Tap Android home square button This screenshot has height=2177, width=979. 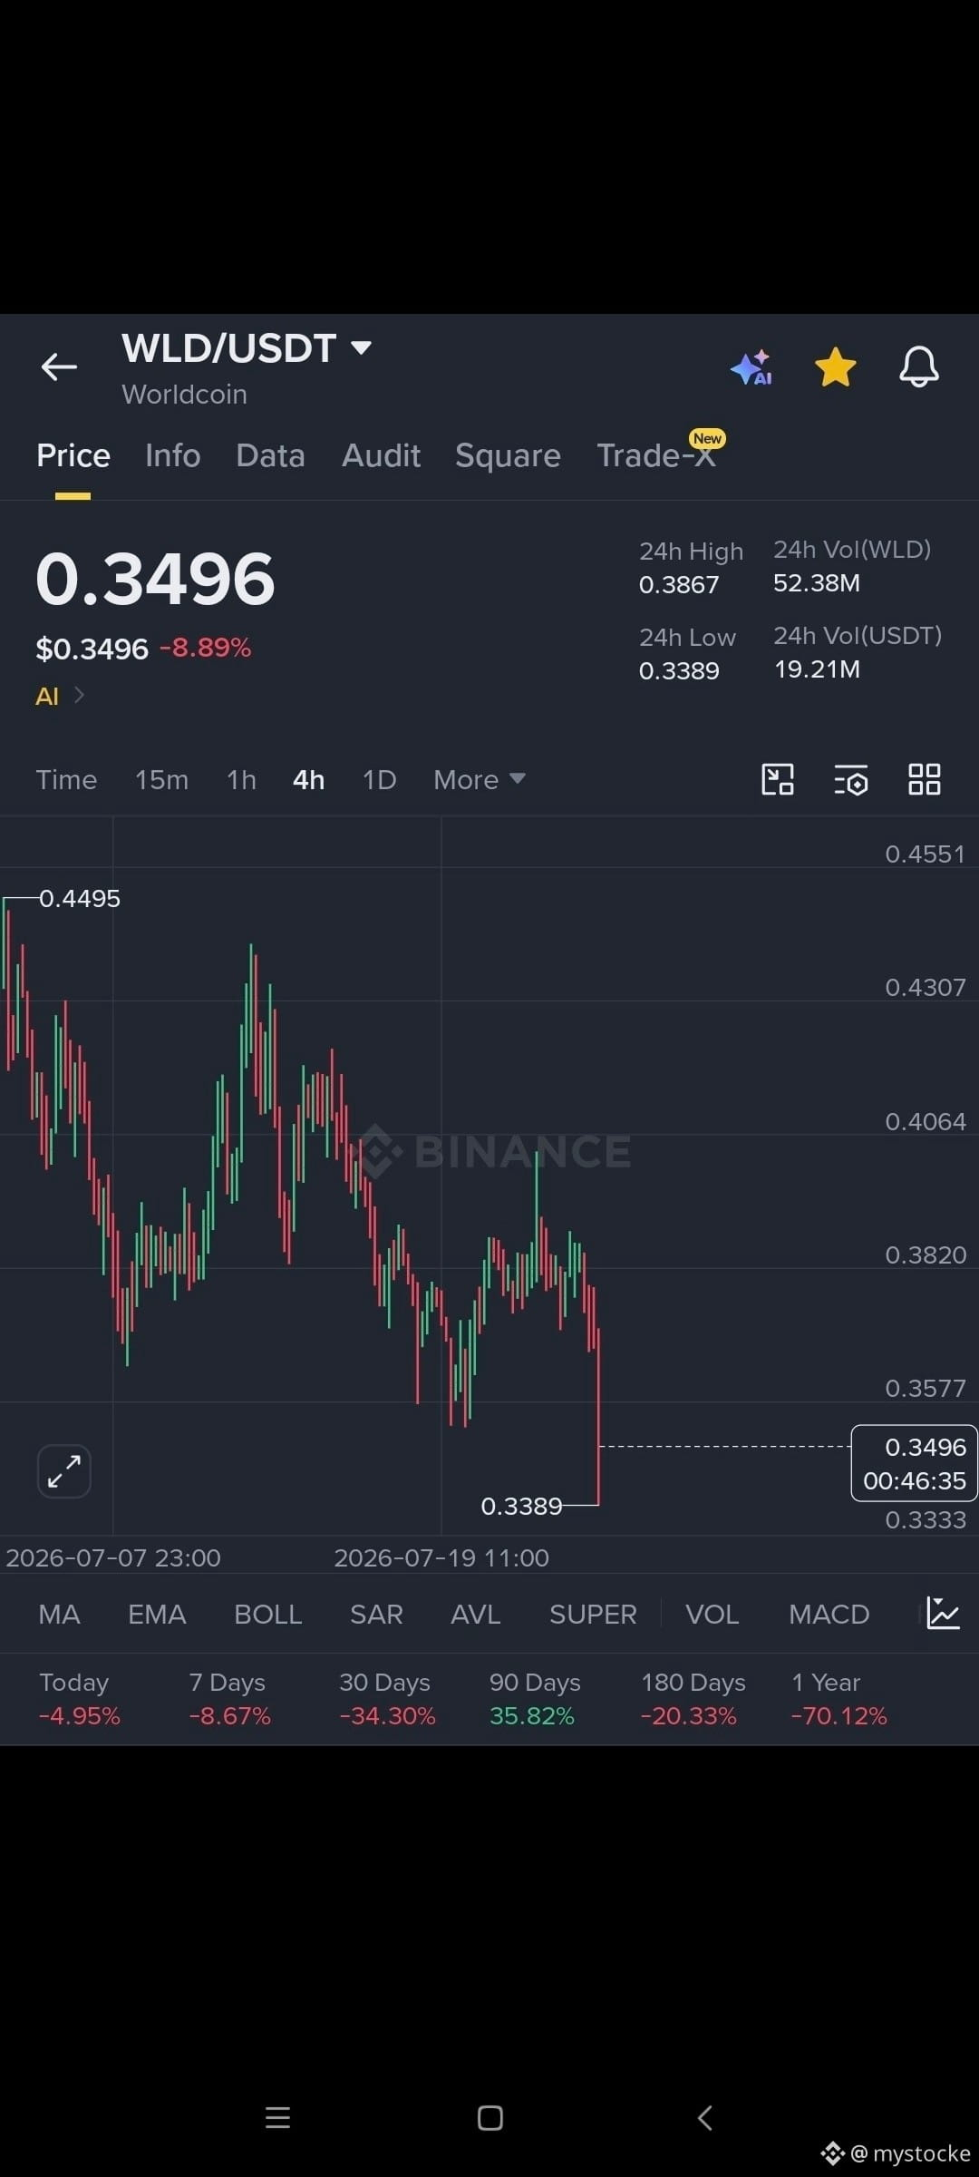pos(490,2118)
